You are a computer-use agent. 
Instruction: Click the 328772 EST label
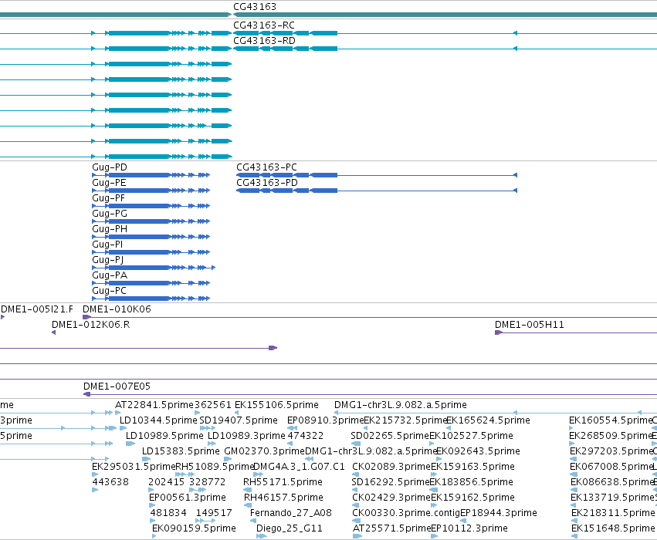[x=207, y=482]
